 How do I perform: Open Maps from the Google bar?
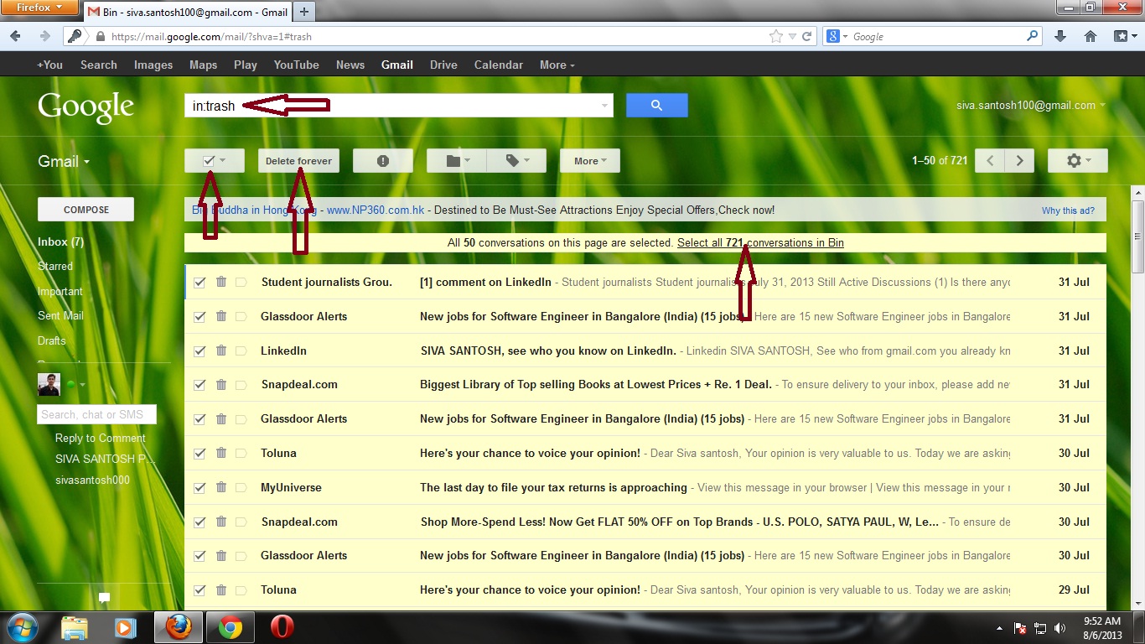[203, 65]
